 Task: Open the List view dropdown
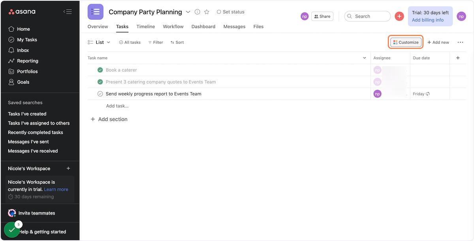[x=99, y=42]
